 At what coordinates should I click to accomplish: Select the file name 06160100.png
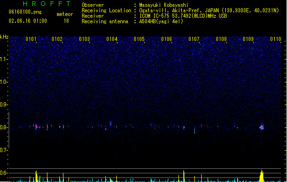[25, 12]
